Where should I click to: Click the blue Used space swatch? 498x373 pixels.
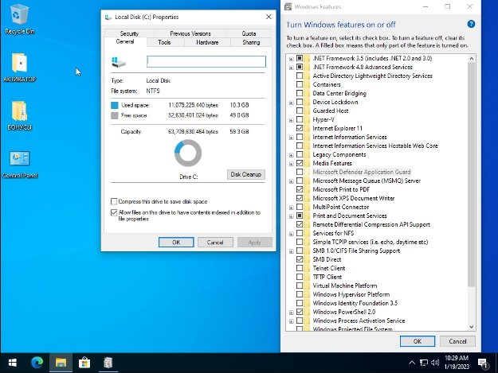pyautogui.click(x=114, y=105)
